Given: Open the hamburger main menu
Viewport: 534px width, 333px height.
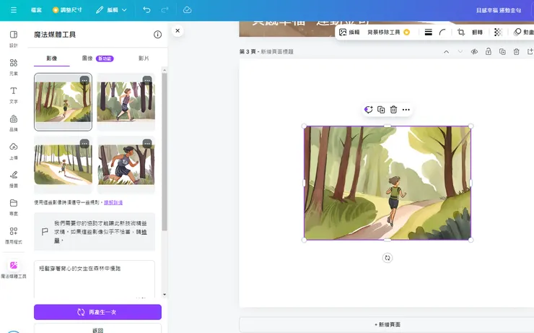Looking at the screenshot, I should 14,10.
